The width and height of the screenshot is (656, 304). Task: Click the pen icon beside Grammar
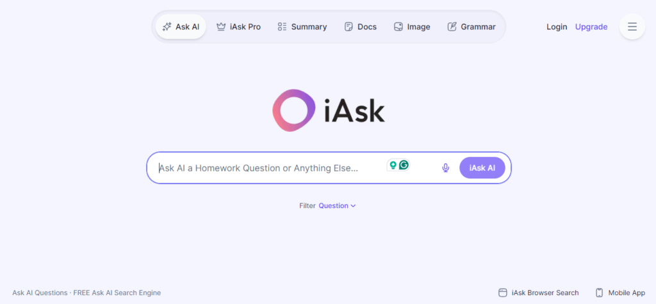click(x=452, y=27)
